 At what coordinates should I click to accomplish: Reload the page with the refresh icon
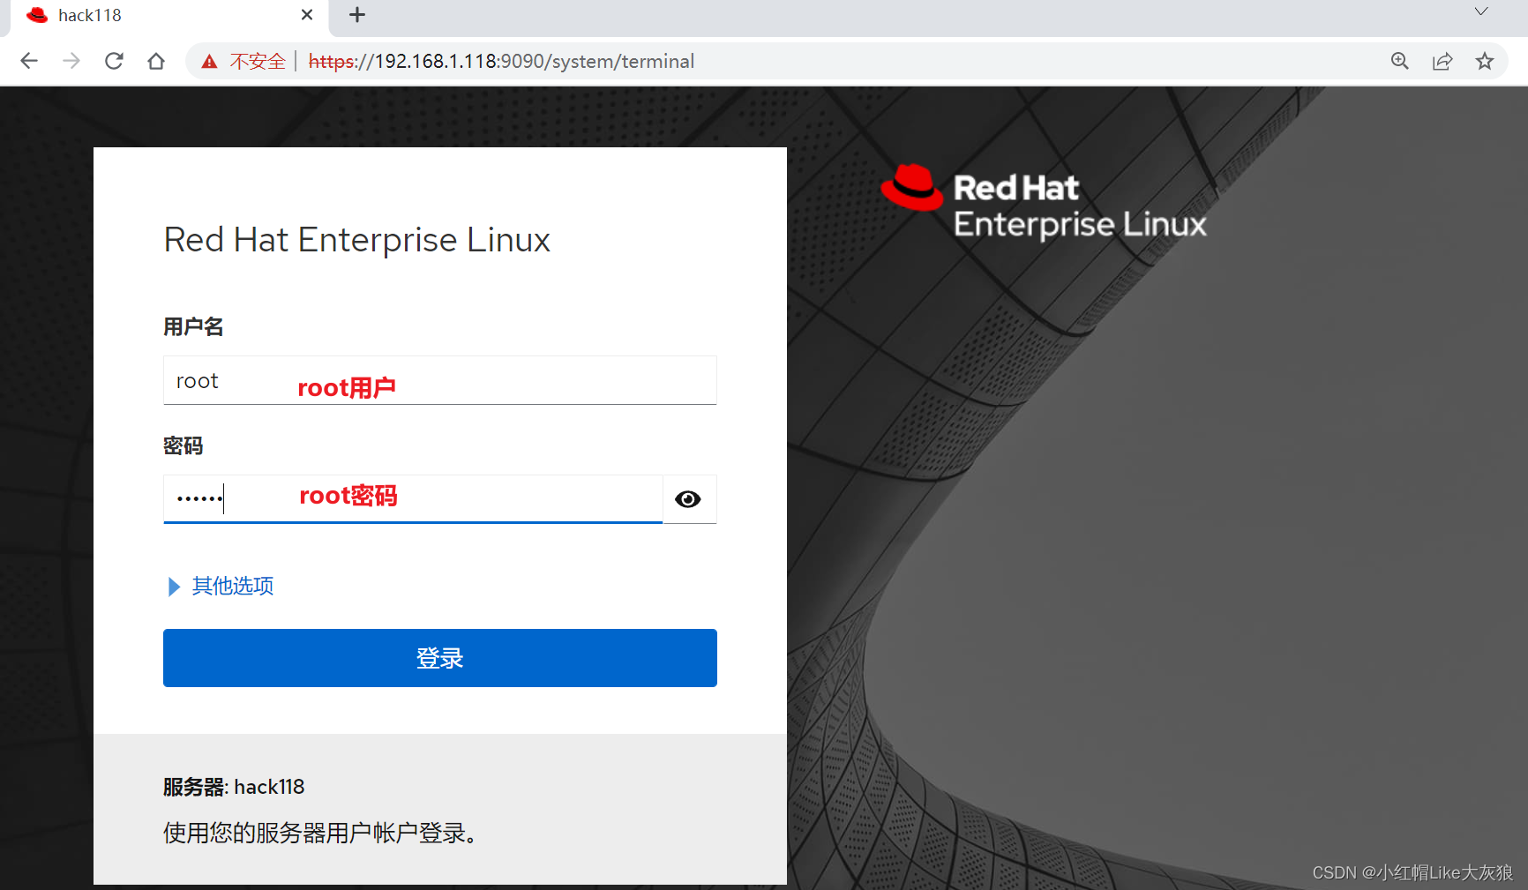[x=114, y=61]
